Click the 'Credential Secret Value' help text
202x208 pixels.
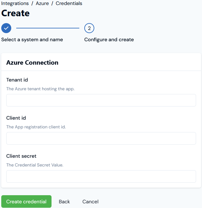35,165
